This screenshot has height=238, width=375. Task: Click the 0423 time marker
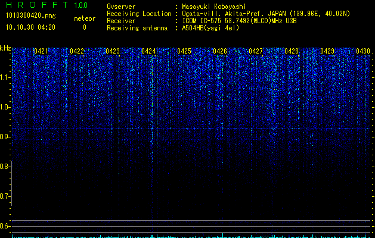click(x=113, y=51)
